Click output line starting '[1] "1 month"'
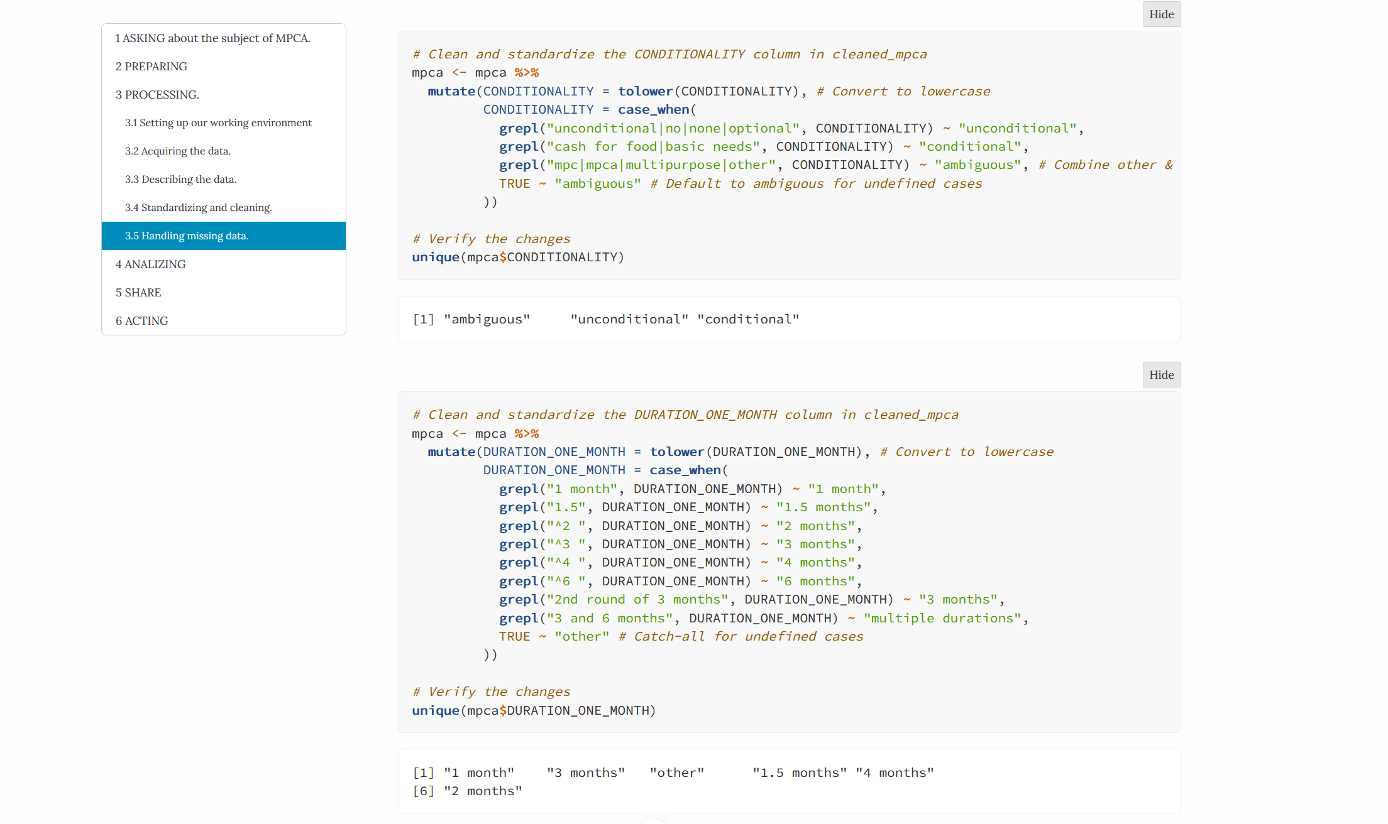Screen dimensions: 1388x824 coord(673,773)
